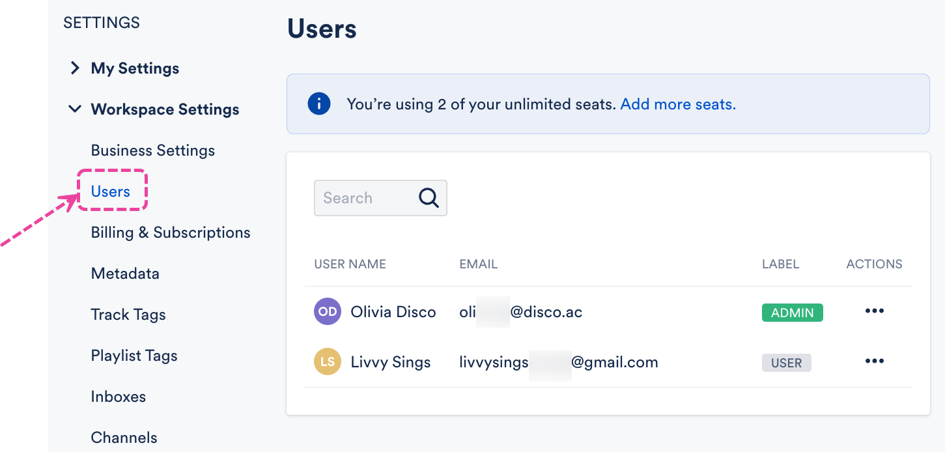Screen dimensions: 945x452
Task: Select Users in the sidebar
Action: coord(111,191)
